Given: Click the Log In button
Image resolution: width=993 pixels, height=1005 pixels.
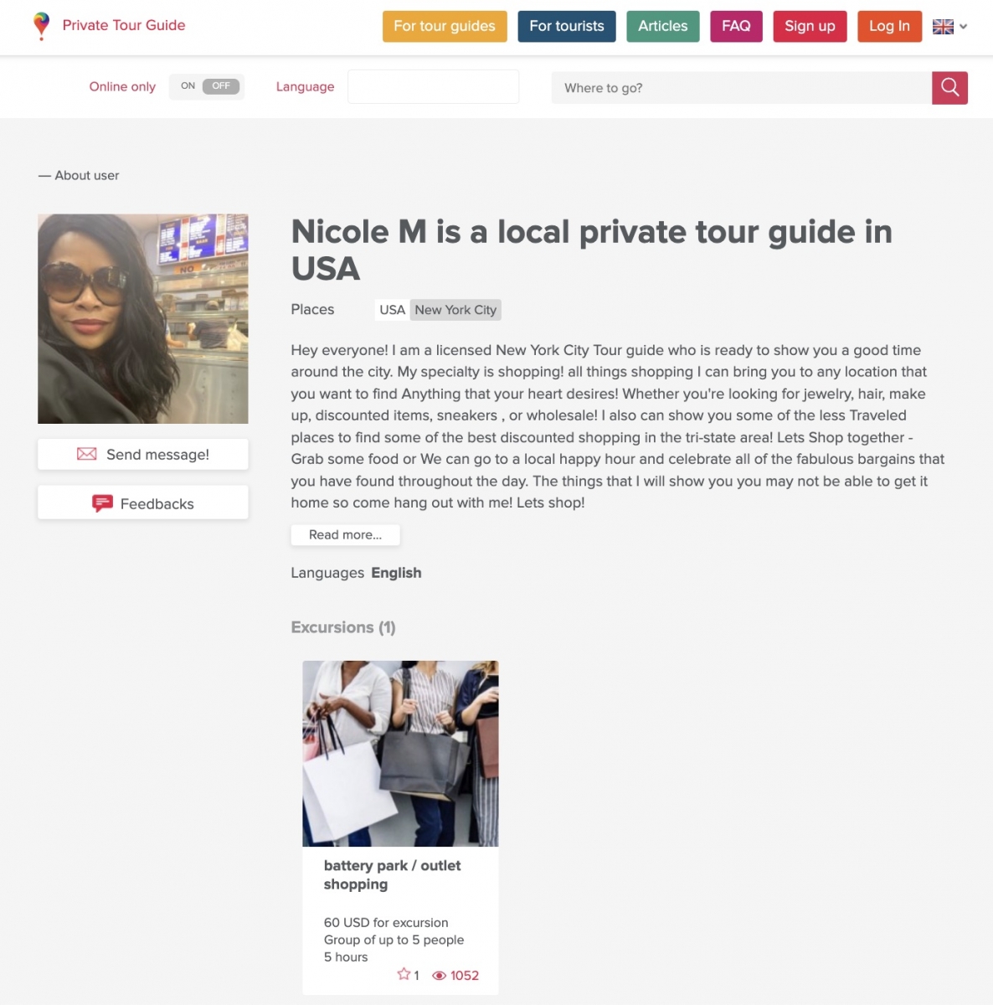Looking at the screenshot, I should [889, 26].
